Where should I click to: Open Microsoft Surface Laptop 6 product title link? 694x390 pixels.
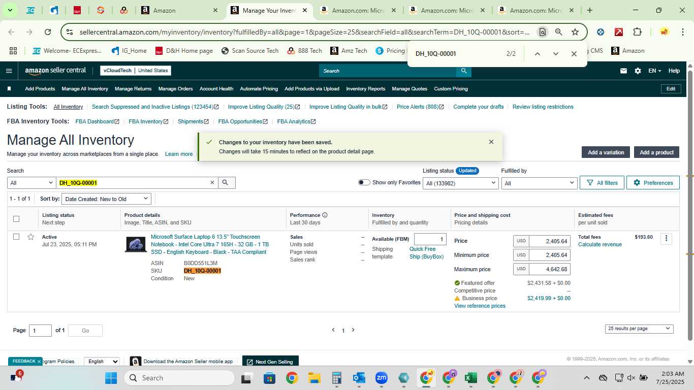click(210, 244)
